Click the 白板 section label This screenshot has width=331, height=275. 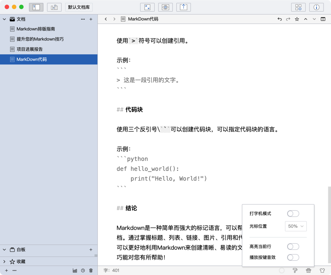(x=21, y=250)
